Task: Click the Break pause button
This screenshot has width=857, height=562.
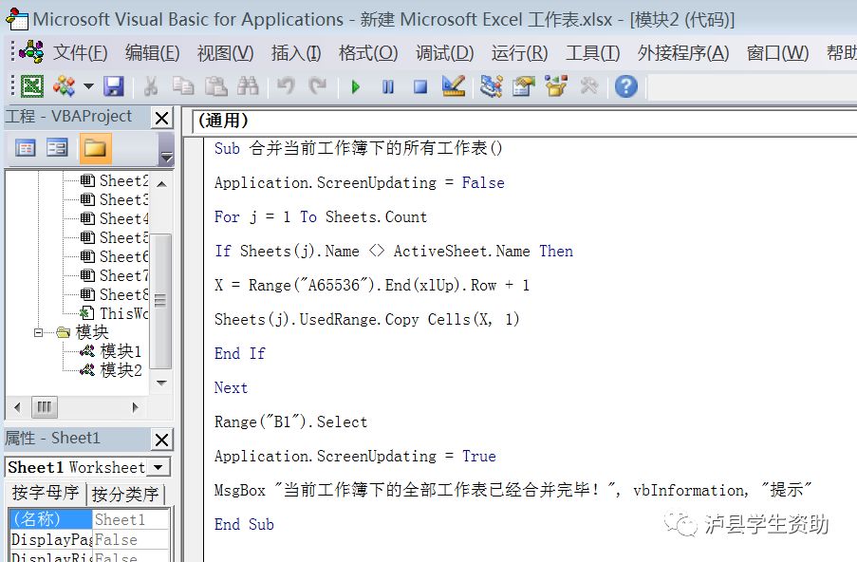Action: pyautogui.click(x=388, y=87)
